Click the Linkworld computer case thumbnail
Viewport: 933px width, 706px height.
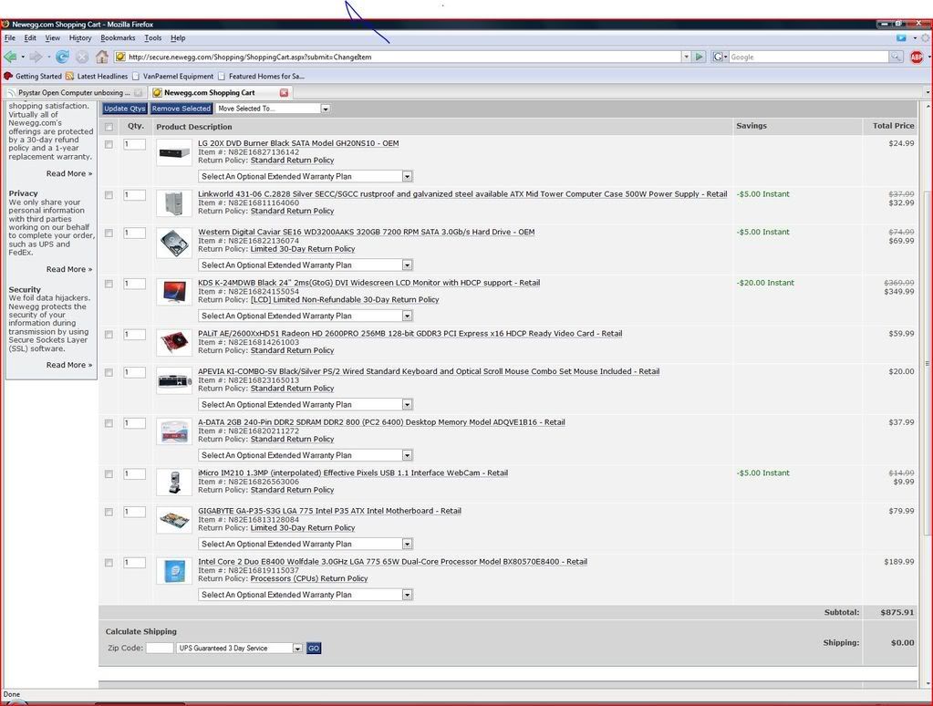click(174, 203)
